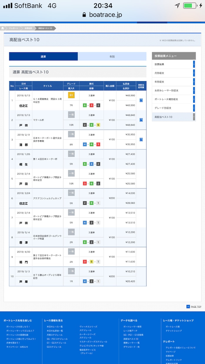Open certificate icon for 2019/2/9 蒲郡 row
Image resolution: width=205 pixels, height=364 pixels.
click(141, 139)
